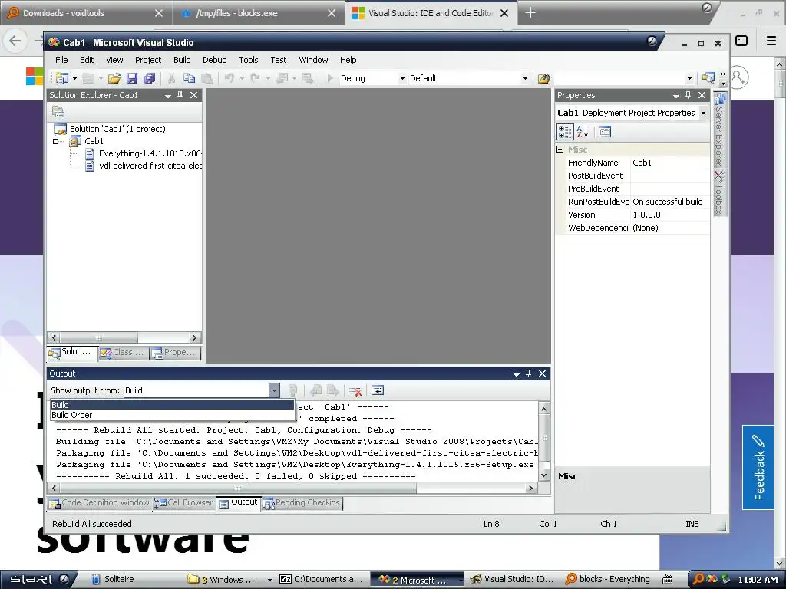
Task: Select Build Order in dropdown list
Action: point(172,415)
